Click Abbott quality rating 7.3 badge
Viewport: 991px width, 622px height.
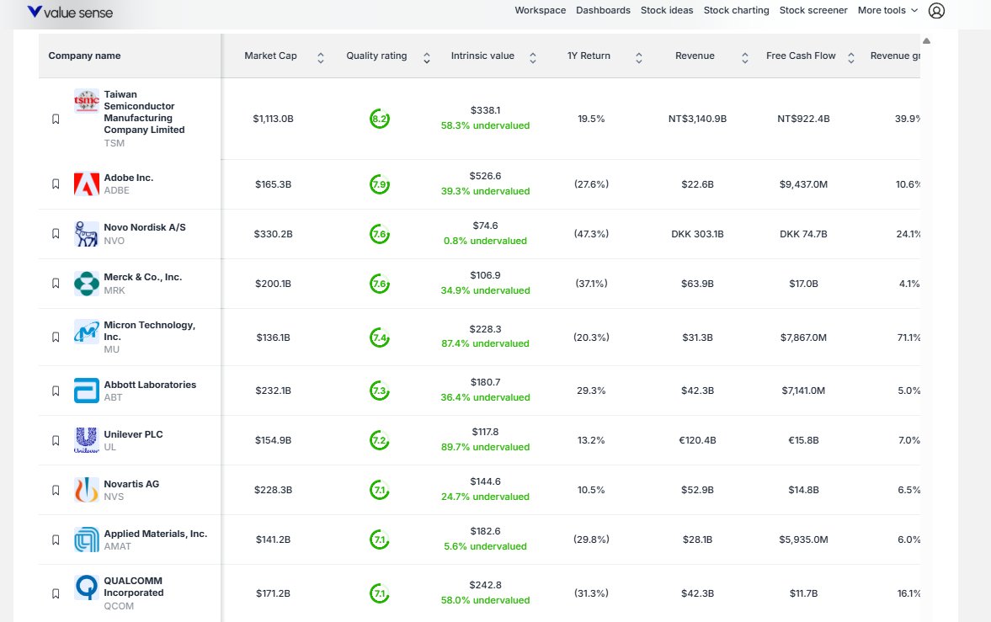click(x=379, y=391)
